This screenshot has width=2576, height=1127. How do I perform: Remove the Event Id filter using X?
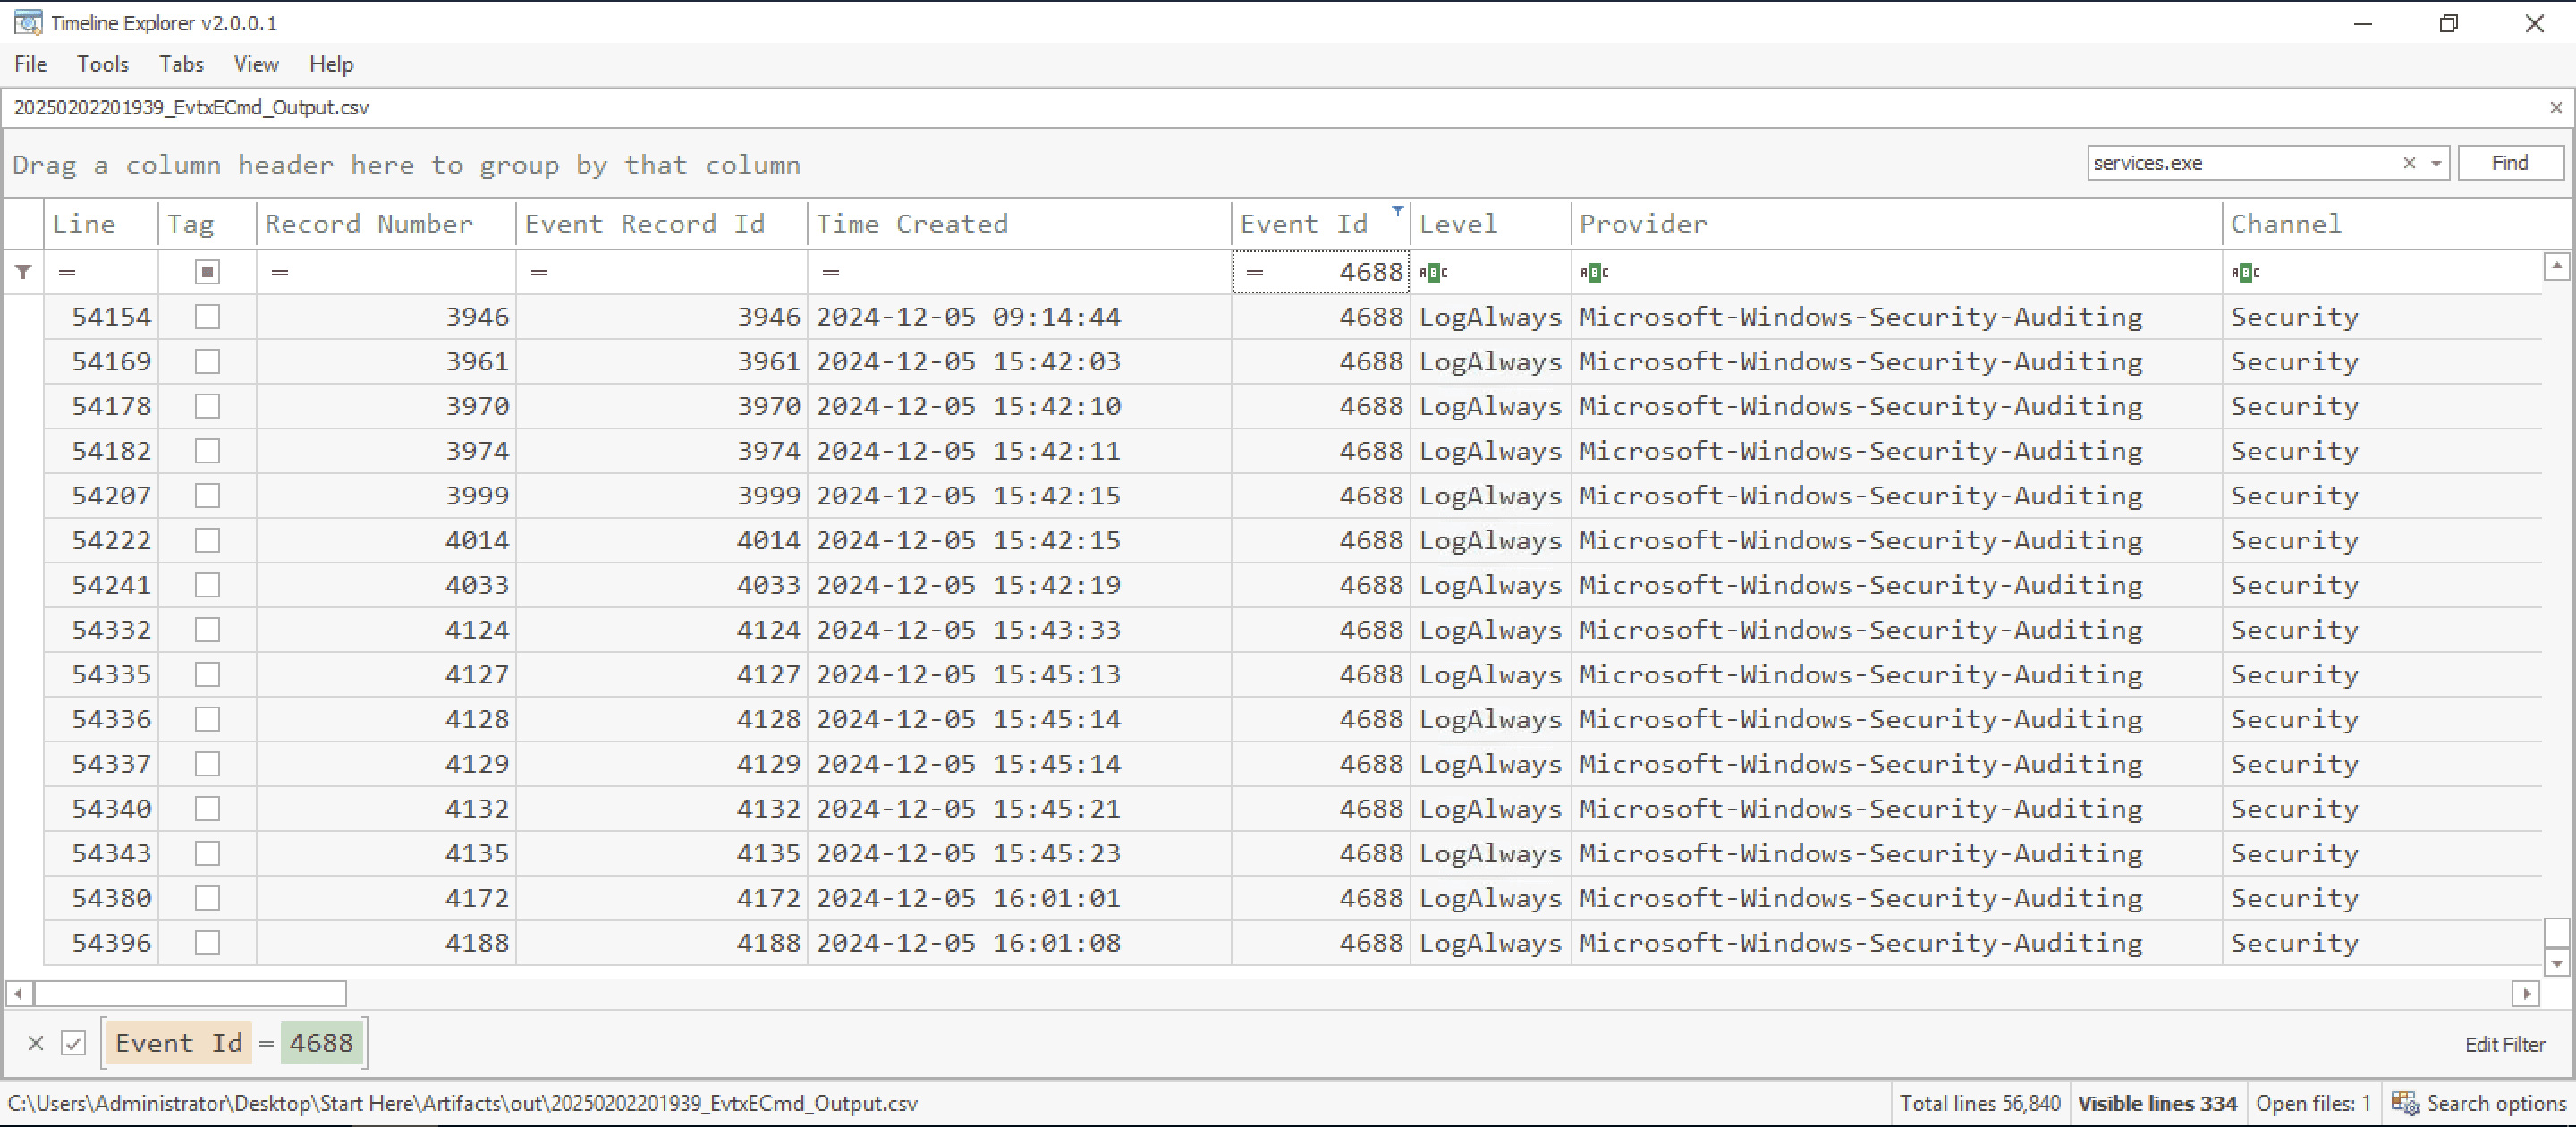(36, 1043)
